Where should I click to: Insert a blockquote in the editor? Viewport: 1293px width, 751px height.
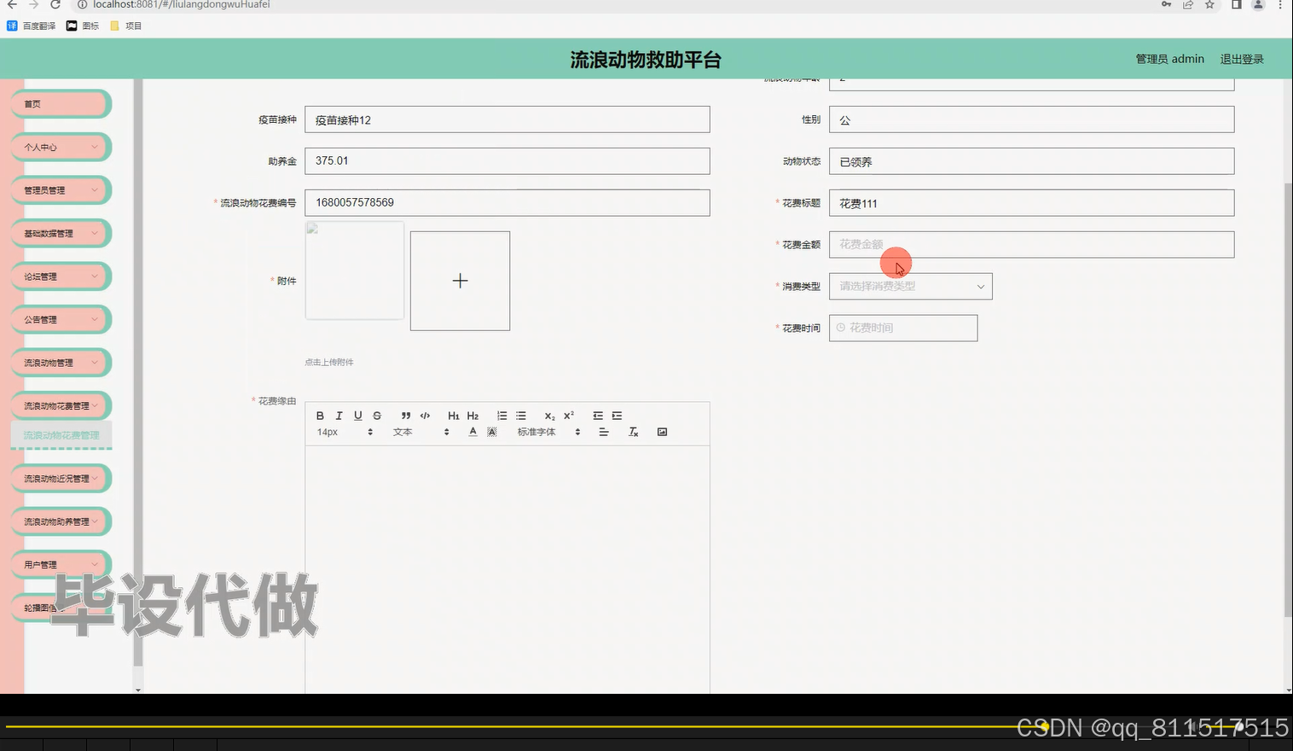click(405, 416)
